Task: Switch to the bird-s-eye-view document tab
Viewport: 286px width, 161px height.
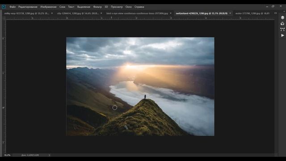Action: click(x=137, y=13)
